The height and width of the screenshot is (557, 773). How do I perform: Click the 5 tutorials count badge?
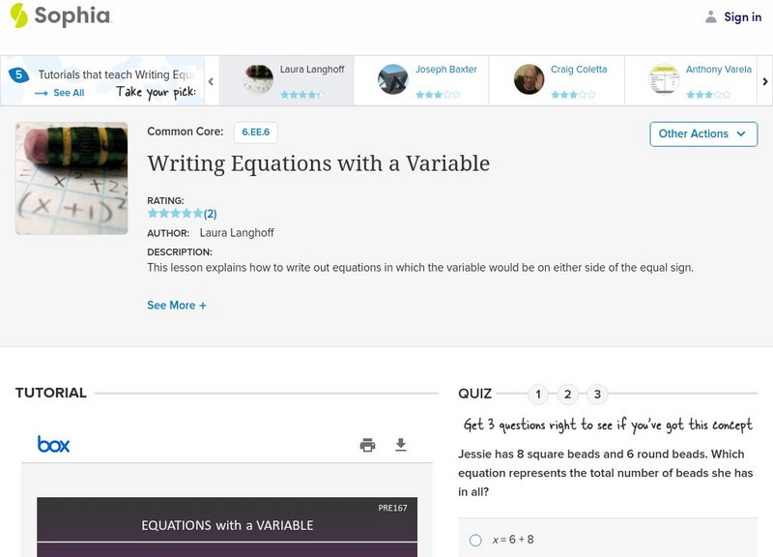tap(18, 74)
